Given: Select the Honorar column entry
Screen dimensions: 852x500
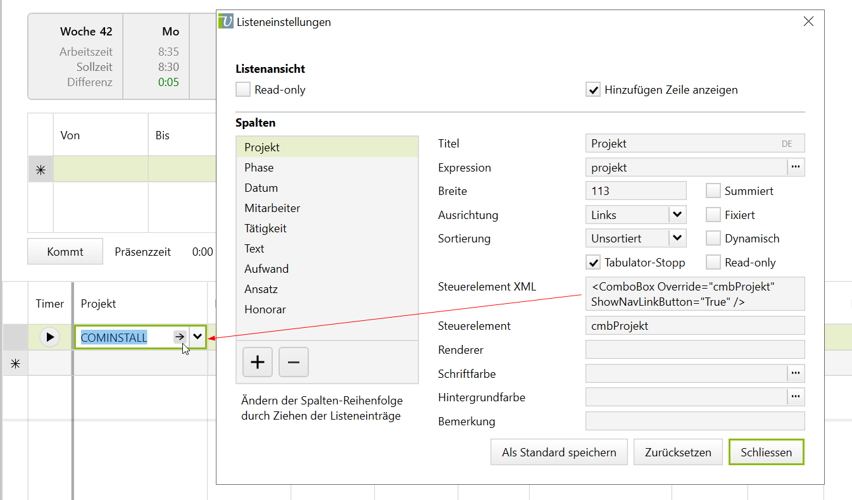Looking at the screenshot, I should [265, 309].
